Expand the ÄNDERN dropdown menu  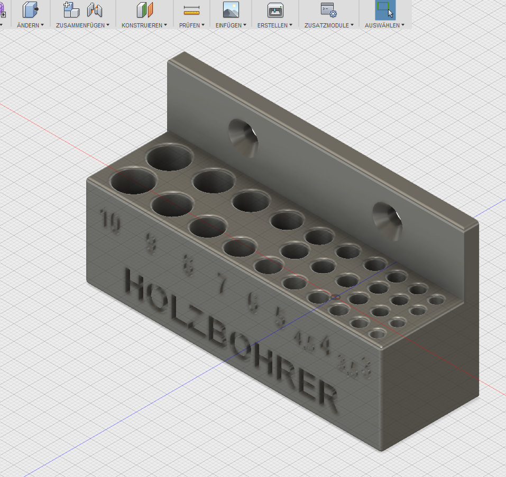pos(30,25)
